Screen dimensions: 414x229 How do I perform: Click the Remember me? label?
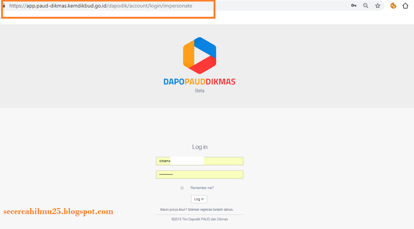(202, 188)
